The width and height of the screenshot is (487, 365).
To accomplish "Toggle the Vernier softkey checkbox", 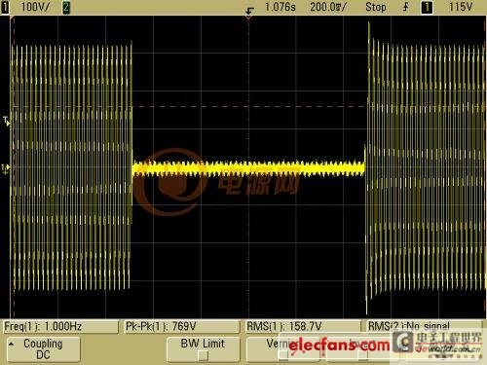I will pyautogui.click(x=283, y=355).
